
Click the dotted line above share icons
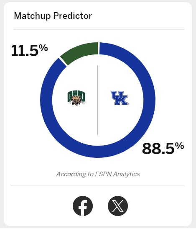pos(98,186)
